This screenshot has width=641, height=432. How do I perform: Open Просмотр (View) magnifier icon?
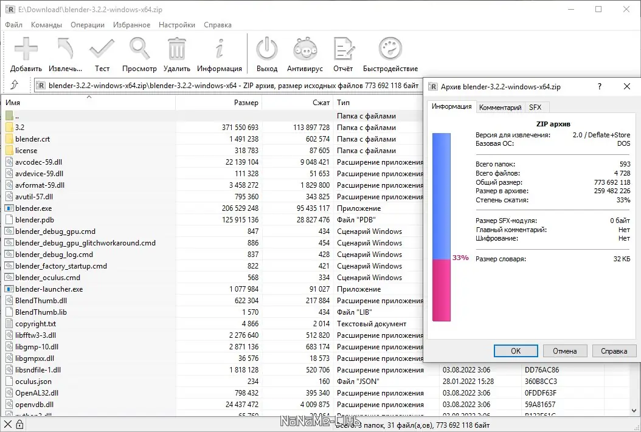pyautogui.click(x=139, y=49)
